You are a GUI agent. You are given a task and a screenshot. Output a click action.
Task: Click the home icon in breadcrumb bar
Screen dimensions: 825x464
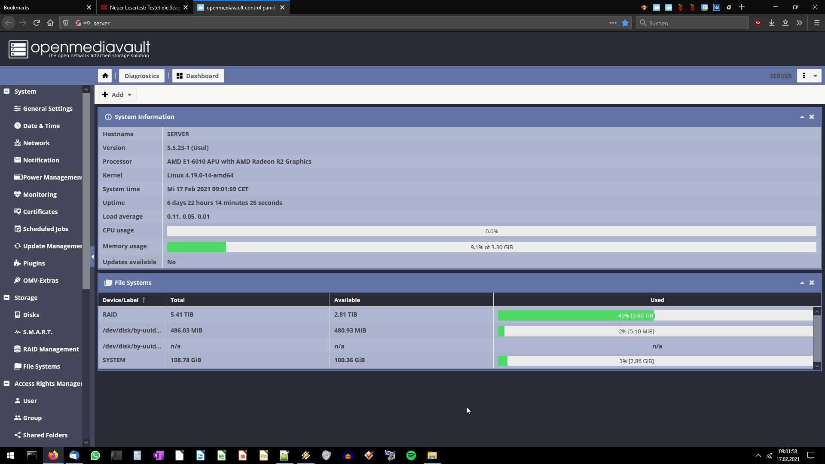point(105,76)
